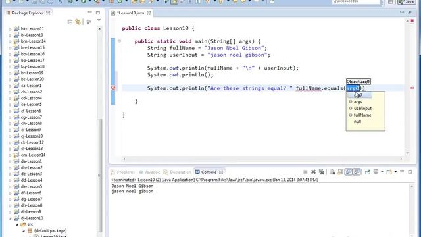Image resolution: width=421 pixels, height=237 pixels.
Task: Close the Lesson10.java editor tab
Action: point(149,13)
